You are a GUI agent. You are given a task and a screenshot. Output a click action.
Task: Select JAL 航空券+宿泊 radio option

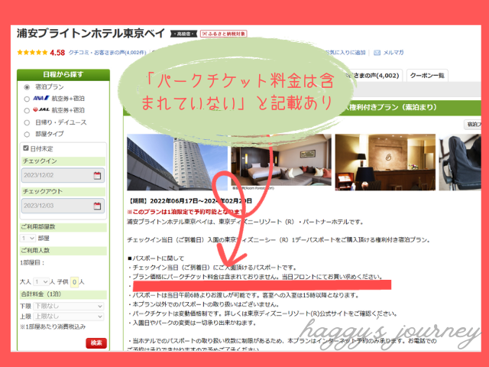[27, 111]
